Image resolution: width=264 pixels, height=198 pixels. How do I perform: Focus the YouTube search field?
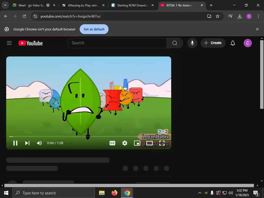coord(117,43)
